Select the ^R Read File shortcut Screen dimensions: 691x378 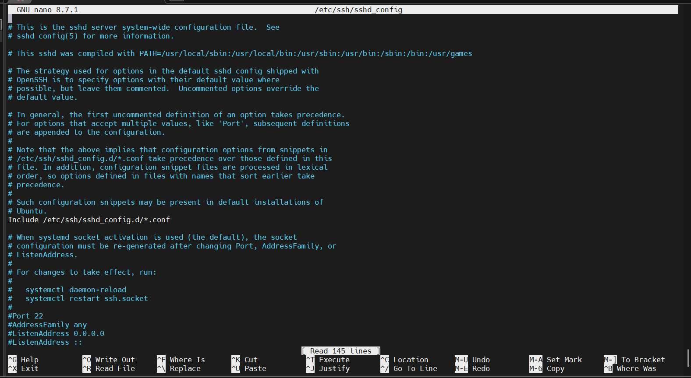coord(109,368)
